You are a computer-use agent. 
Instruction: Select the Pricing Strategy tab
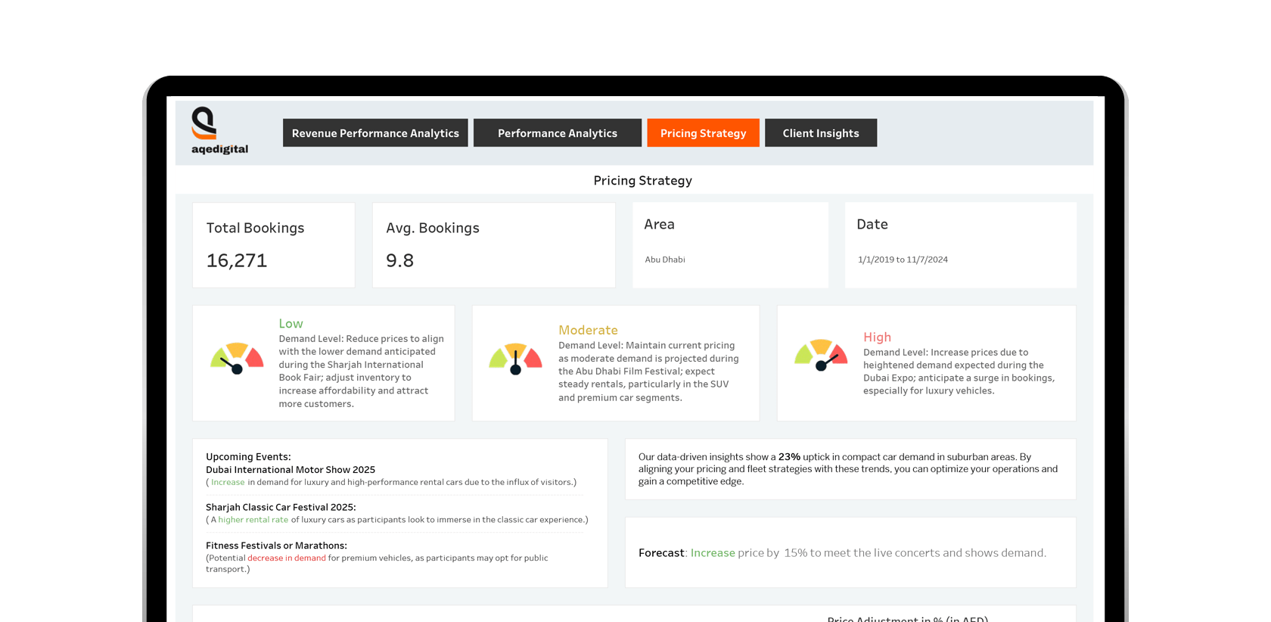click(x=703, y=133)
